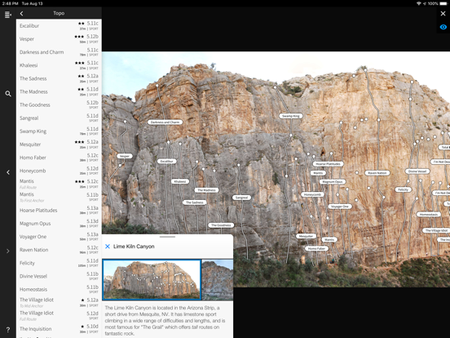
Task: Tap The Goodness label on photo
Action: click(221, 225)
